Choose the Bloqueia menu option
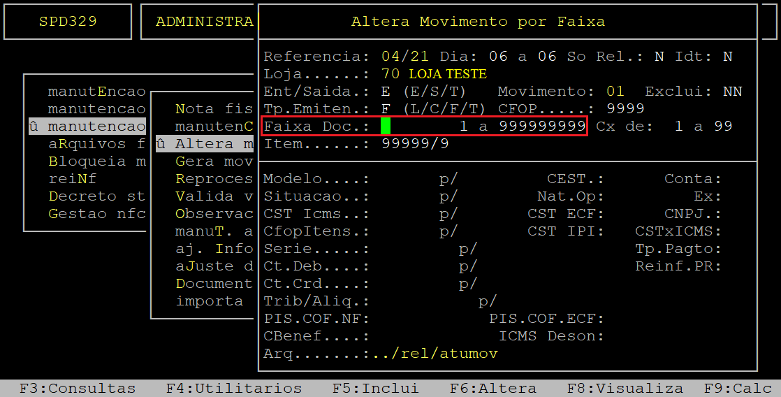 [96, 161]
